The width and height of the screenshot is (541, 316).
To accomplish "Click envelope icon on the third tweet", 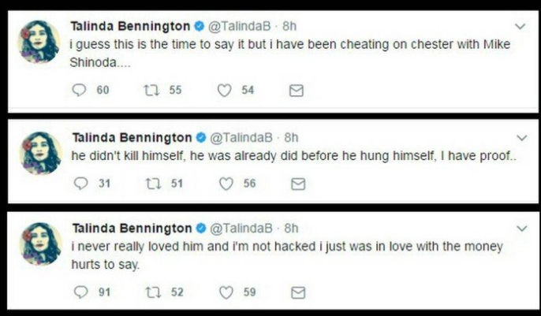I will 298,292.
